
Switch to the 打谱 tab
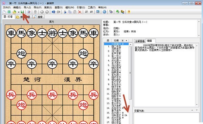coord(8,17)
